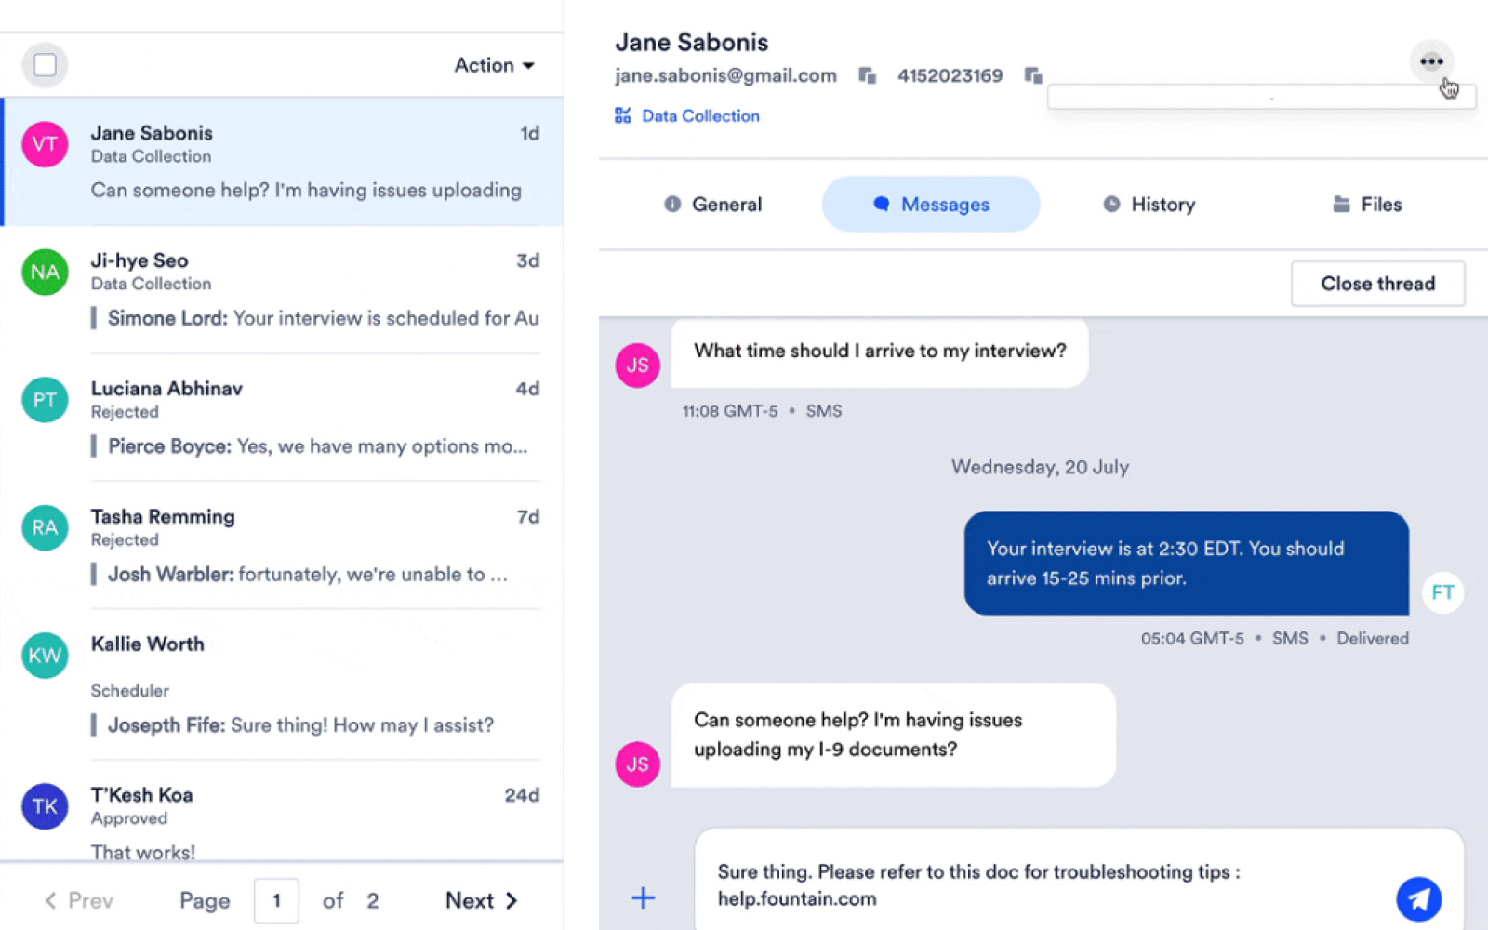The height and width of the screenshot is (930, 1488).
Task: Open Ji-hye Seo's conversation
Action: tap(281, 289)
